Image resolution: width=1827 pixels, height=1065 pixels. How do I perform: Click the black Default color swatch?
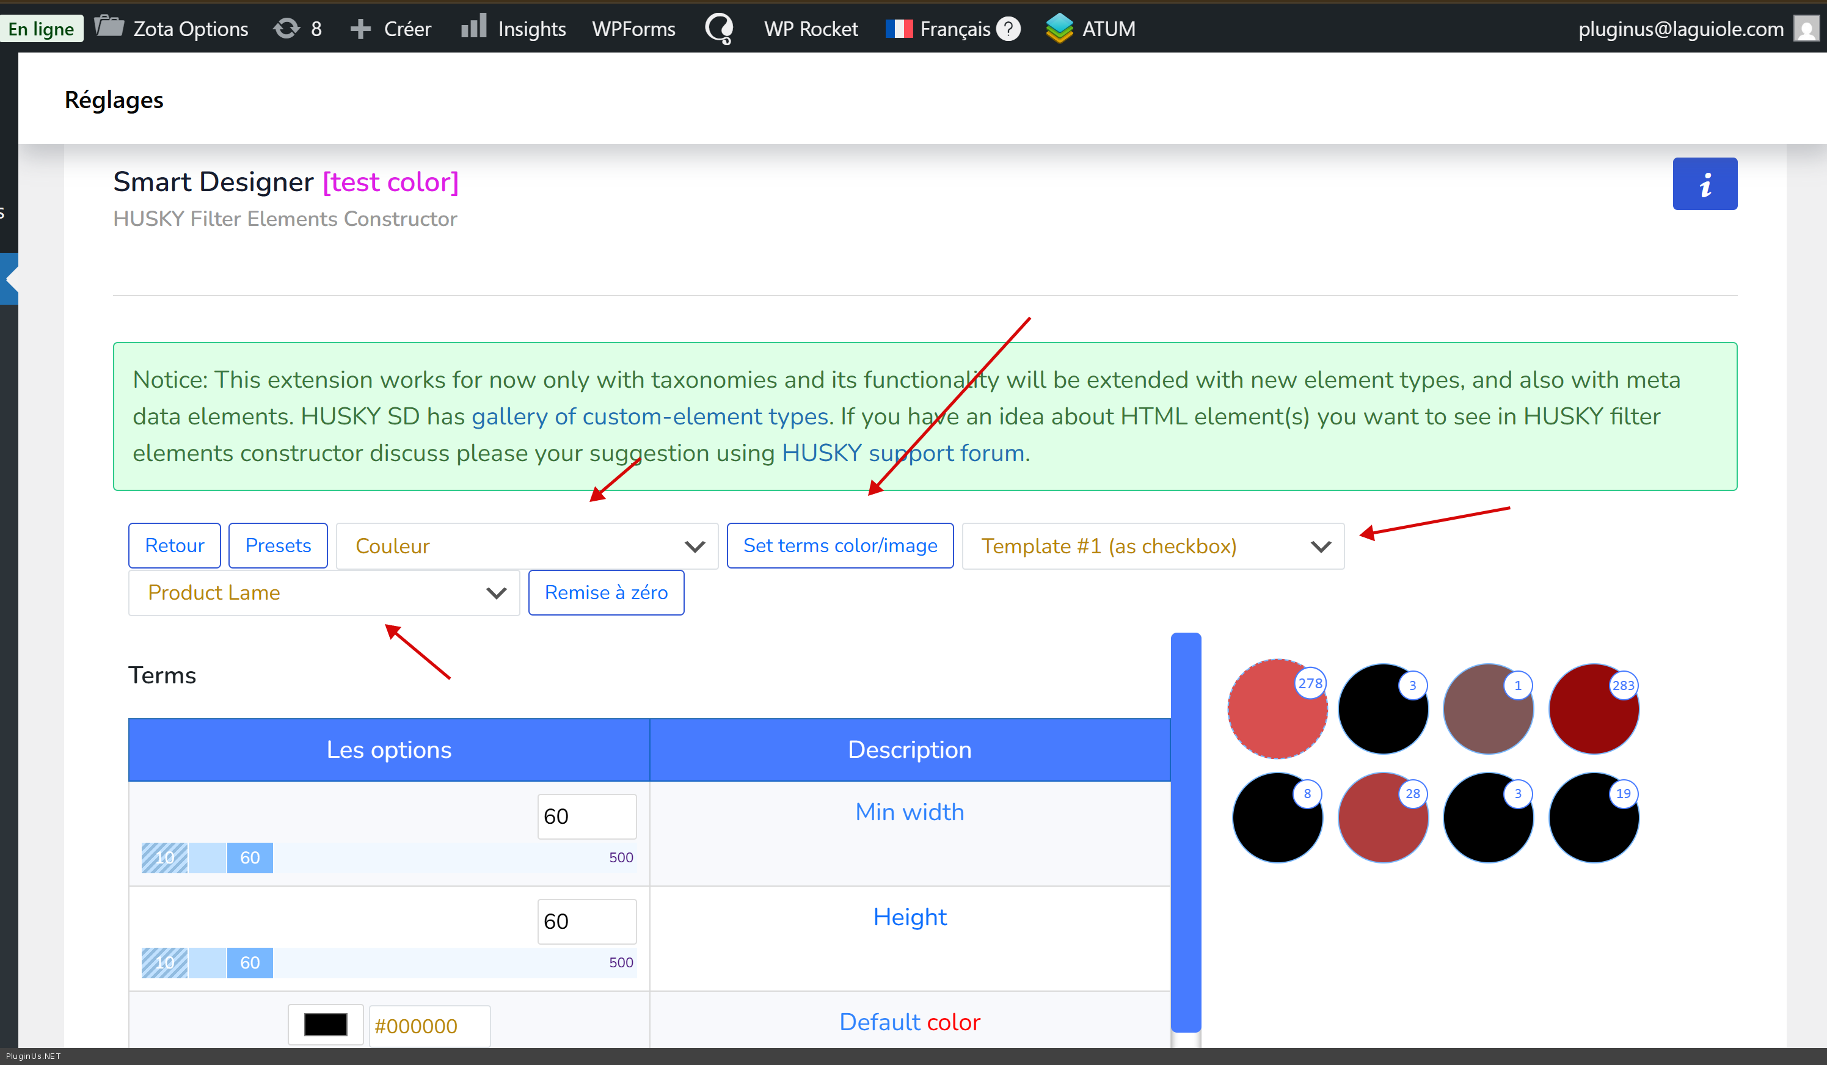coord(326,1025)
